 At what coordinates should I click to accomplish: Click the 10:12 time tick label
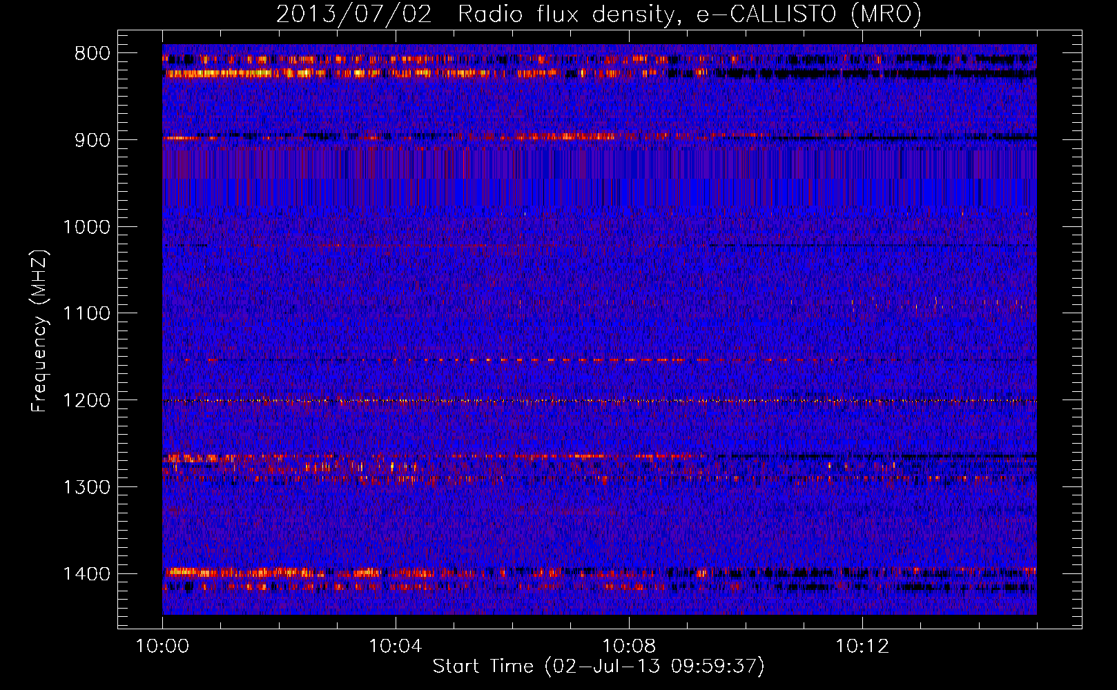862,647
